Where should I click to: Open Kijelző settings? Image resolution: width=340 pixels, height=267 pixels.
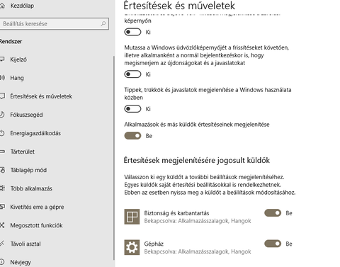coord(18,59)
